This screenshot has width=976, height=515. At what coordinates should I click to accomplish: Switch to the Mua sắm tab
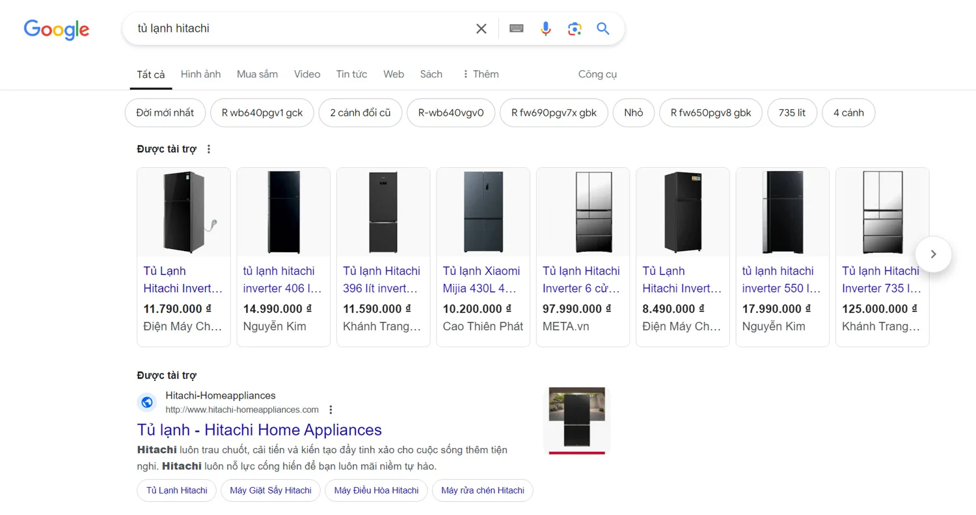(x=257, y=74)
